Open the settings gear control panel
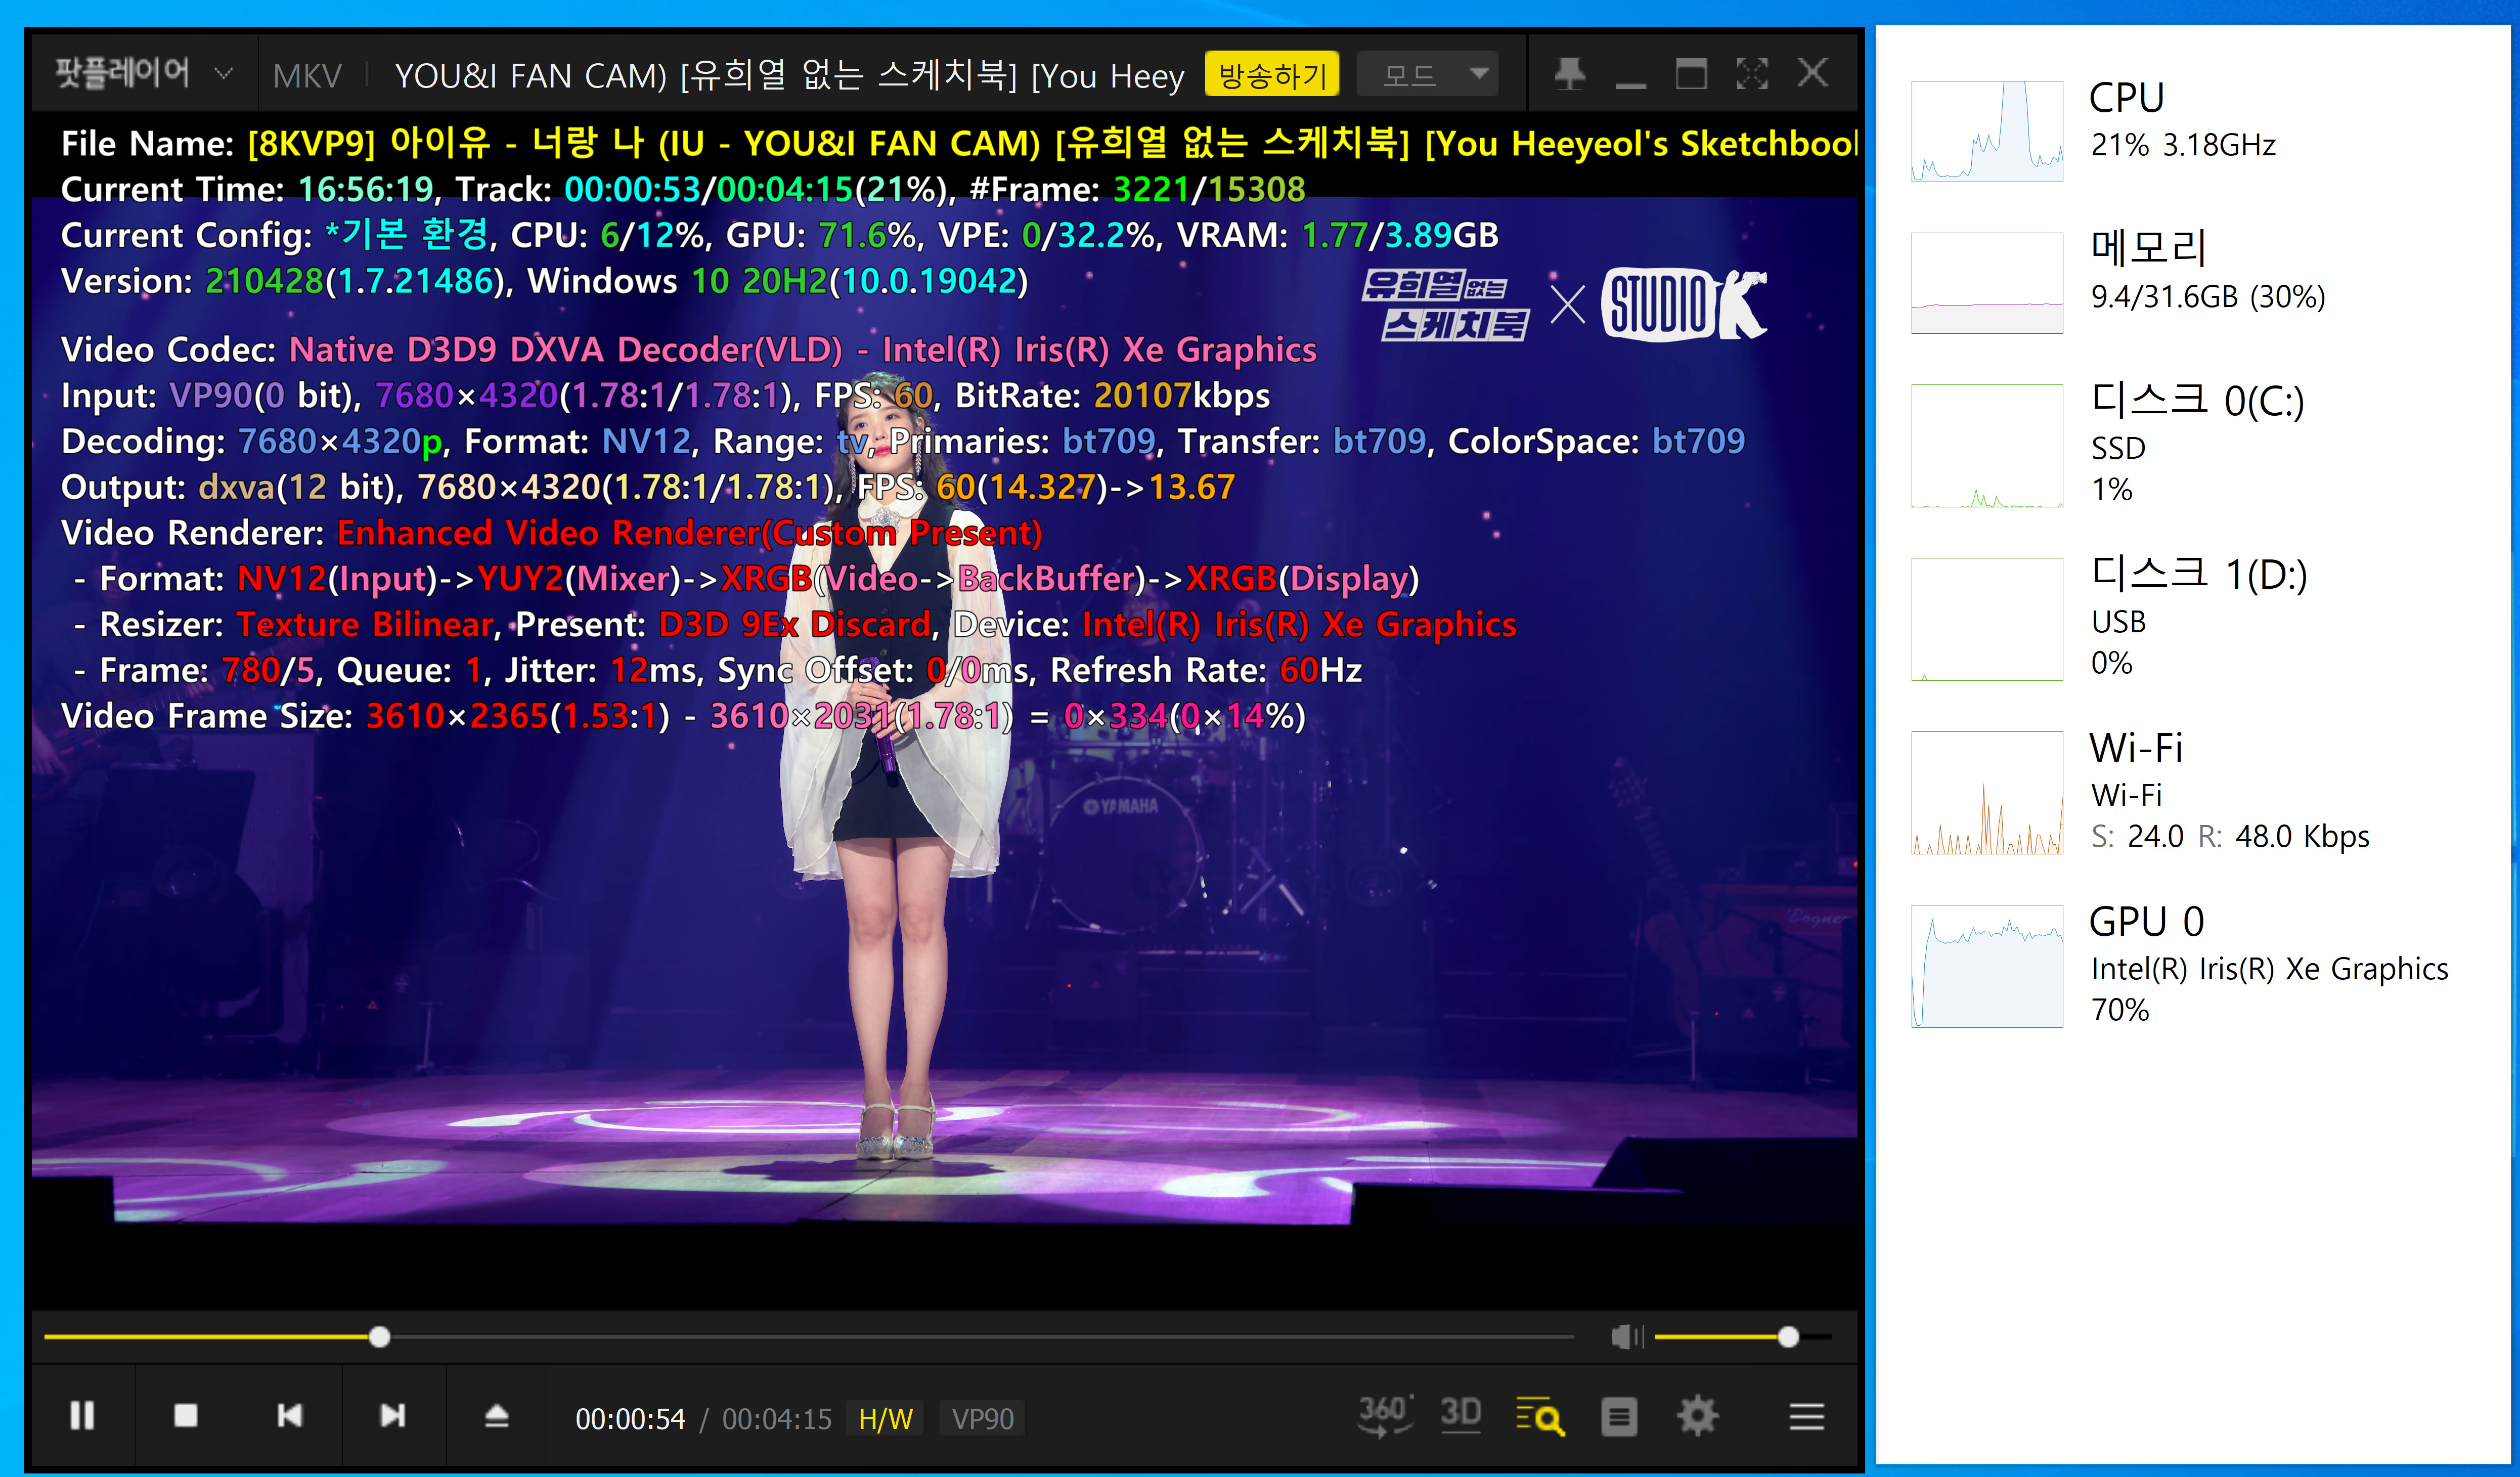 (x=1697, y=1416)
